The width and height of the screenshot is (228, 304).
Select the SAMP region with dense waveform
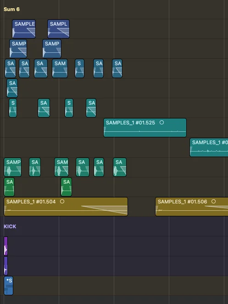point(13,167)
